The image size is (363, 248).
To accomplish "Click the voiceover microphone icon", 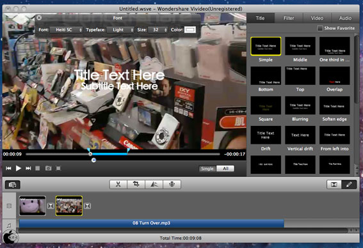I will tap(172, 185).
